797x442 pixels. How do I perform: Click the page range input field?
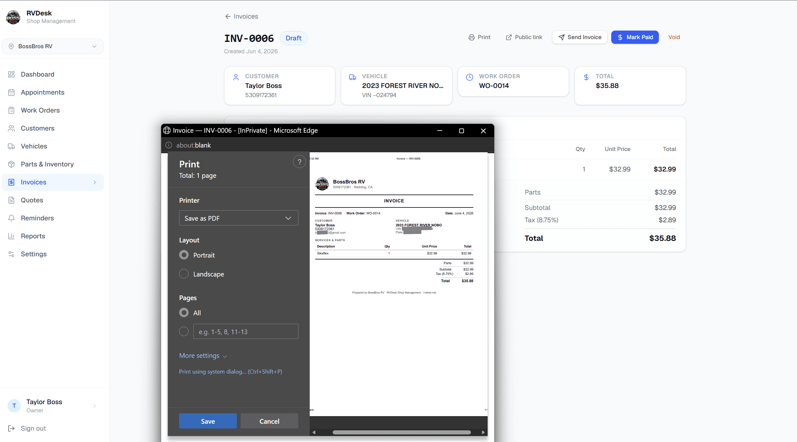point(246,331)
